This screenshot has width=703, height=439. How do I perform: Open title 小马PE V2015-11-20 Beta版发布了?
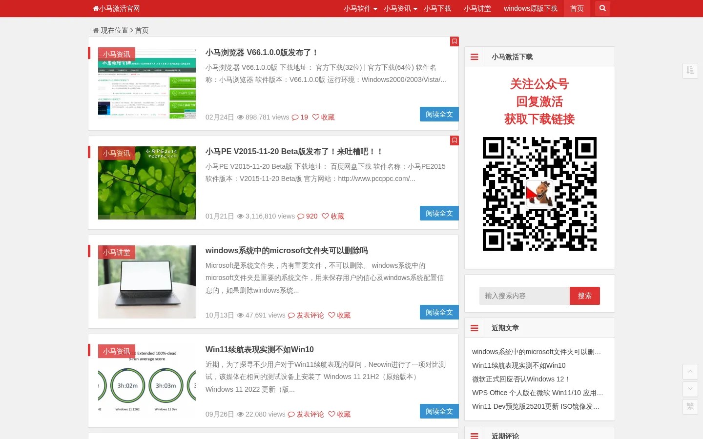tap(294, 151)
